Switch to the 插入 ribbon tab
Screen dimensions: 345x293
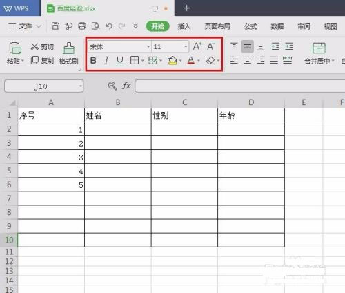tap(184, 26)
